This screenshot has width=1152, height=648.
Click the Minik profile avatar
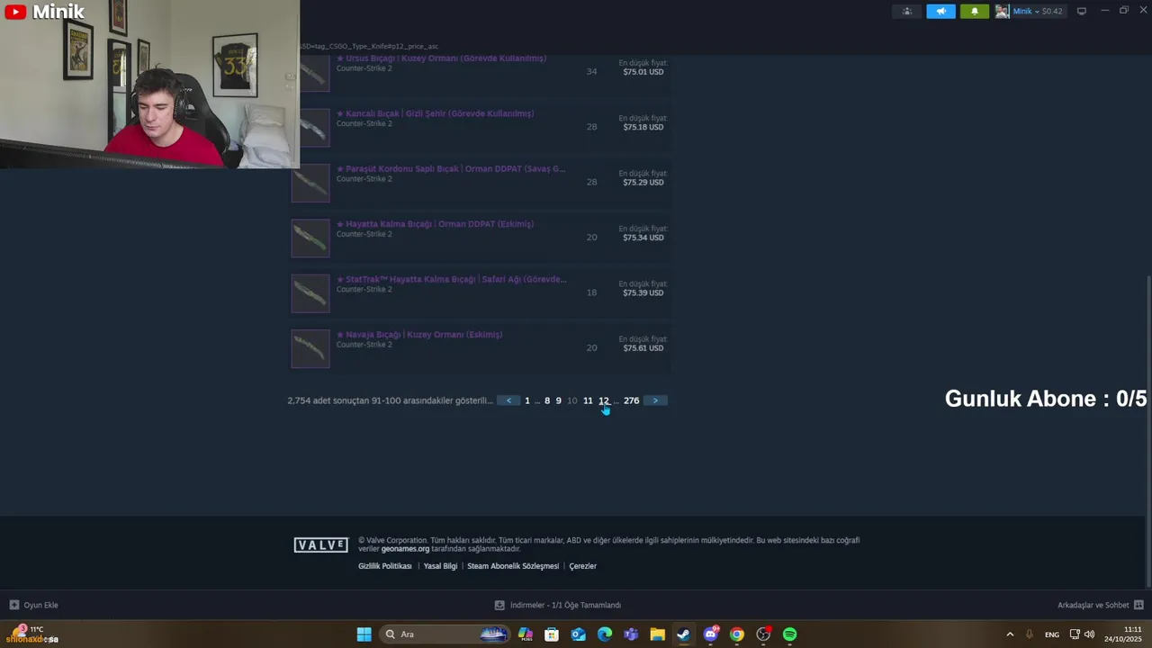[x=1002, y=11]
